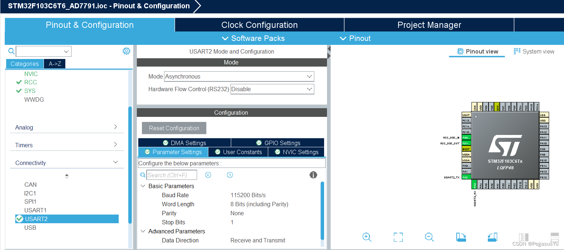Click the parameter Search (Ctrl+F) field
Screen dimensions: 564x250
[172, 175]
